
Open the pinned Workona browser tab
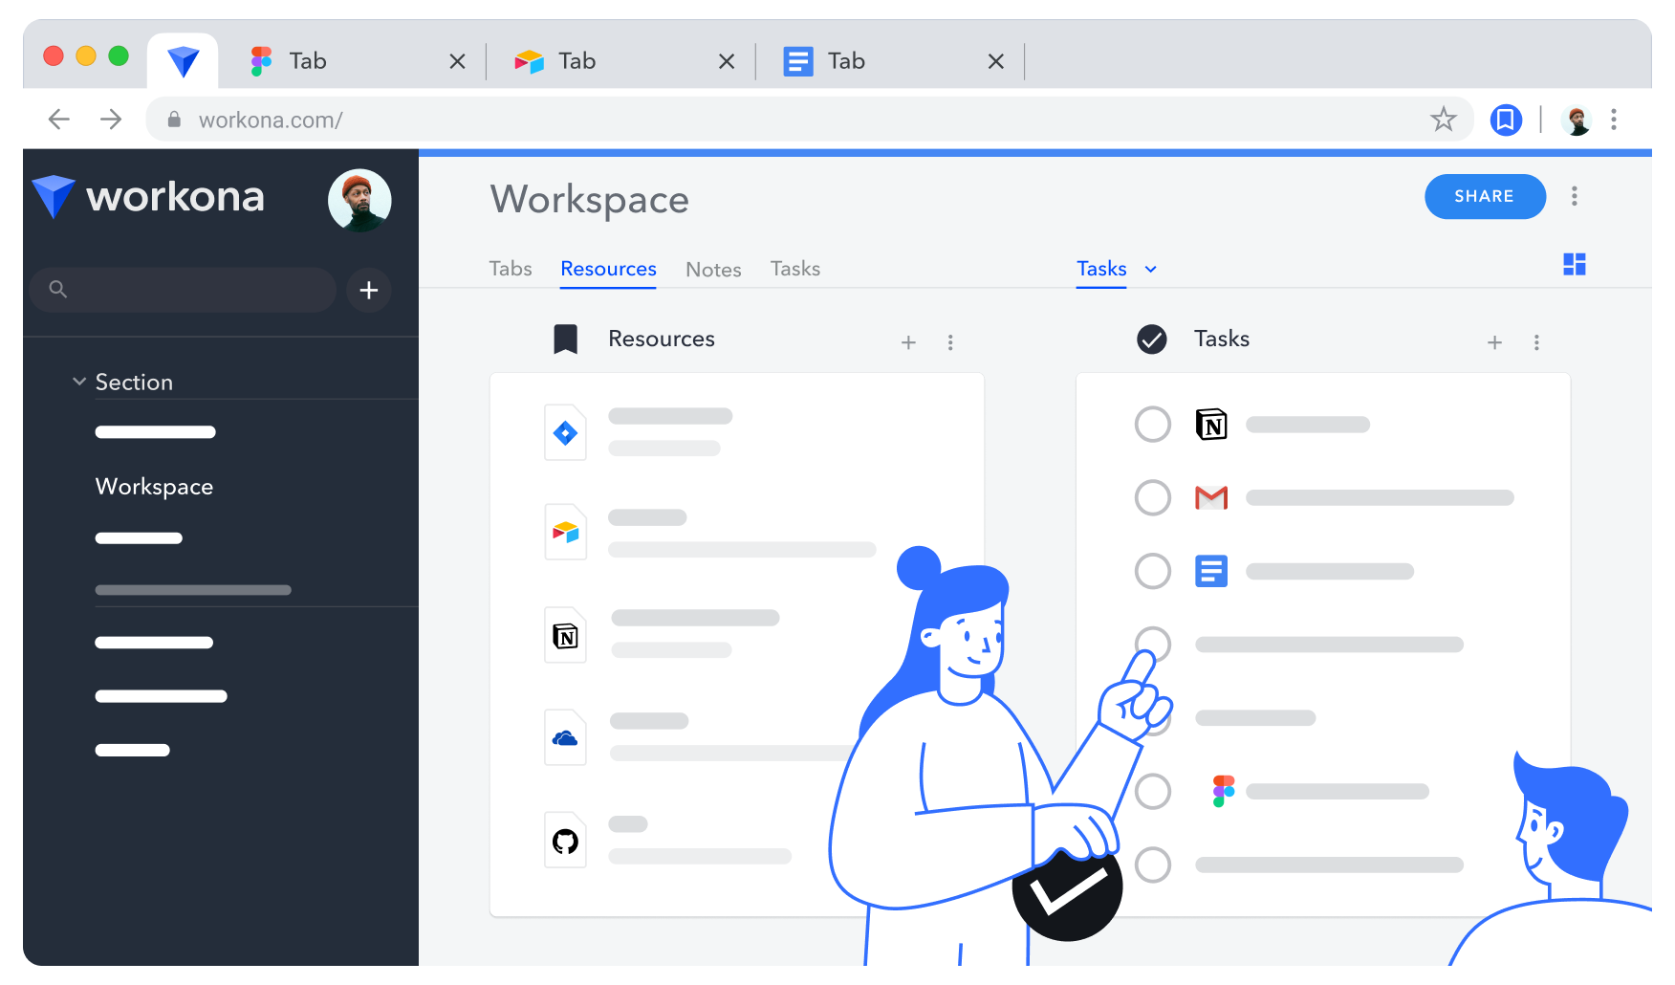[183, 61]
